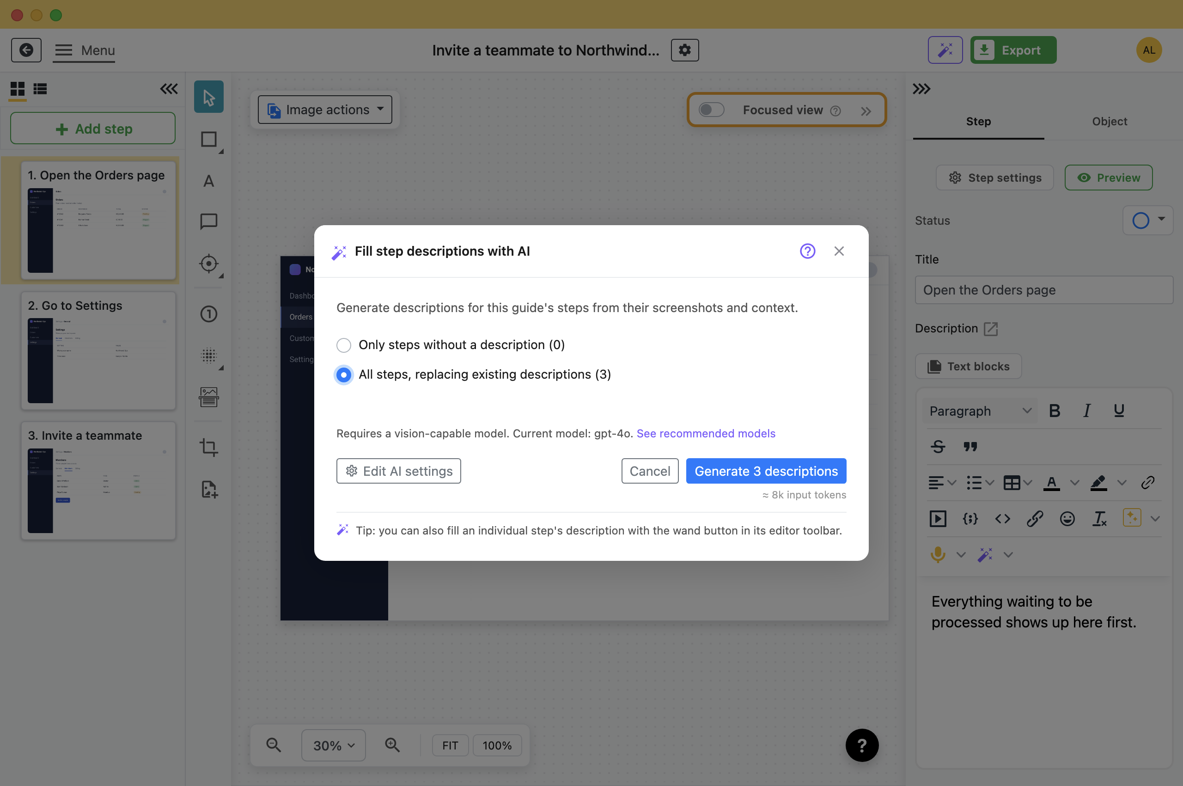Click the Preview button
Screen dimensions: 1183x786
click(x=1108, y=178)
